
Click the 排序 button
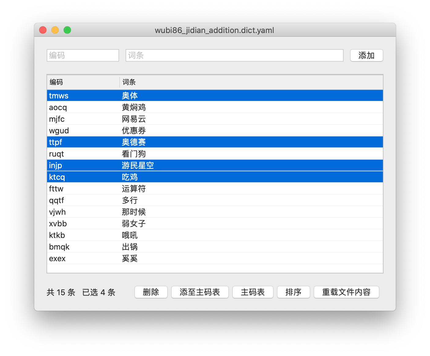pos(293,292)
